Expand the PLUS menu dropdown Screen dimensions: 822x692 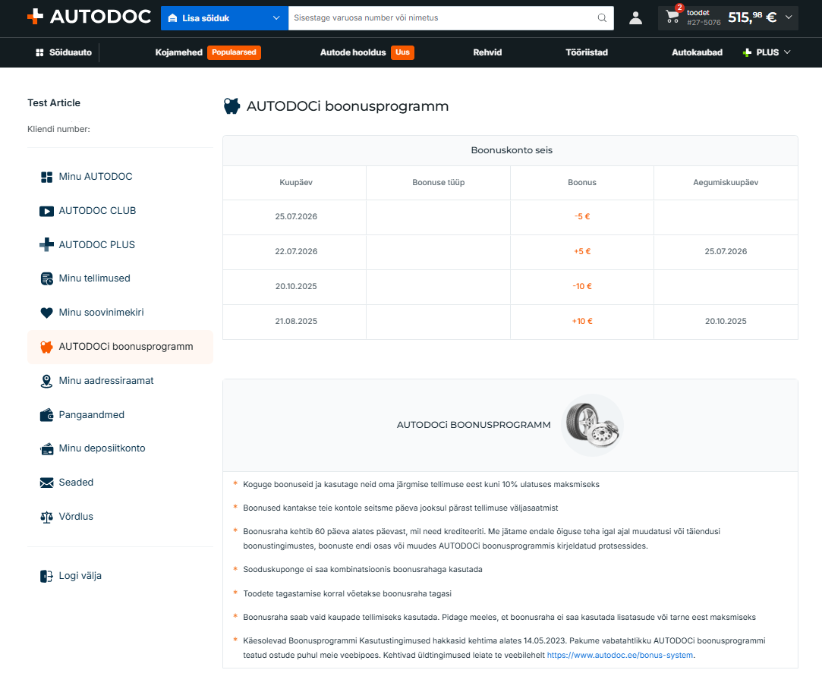(767, 52)
